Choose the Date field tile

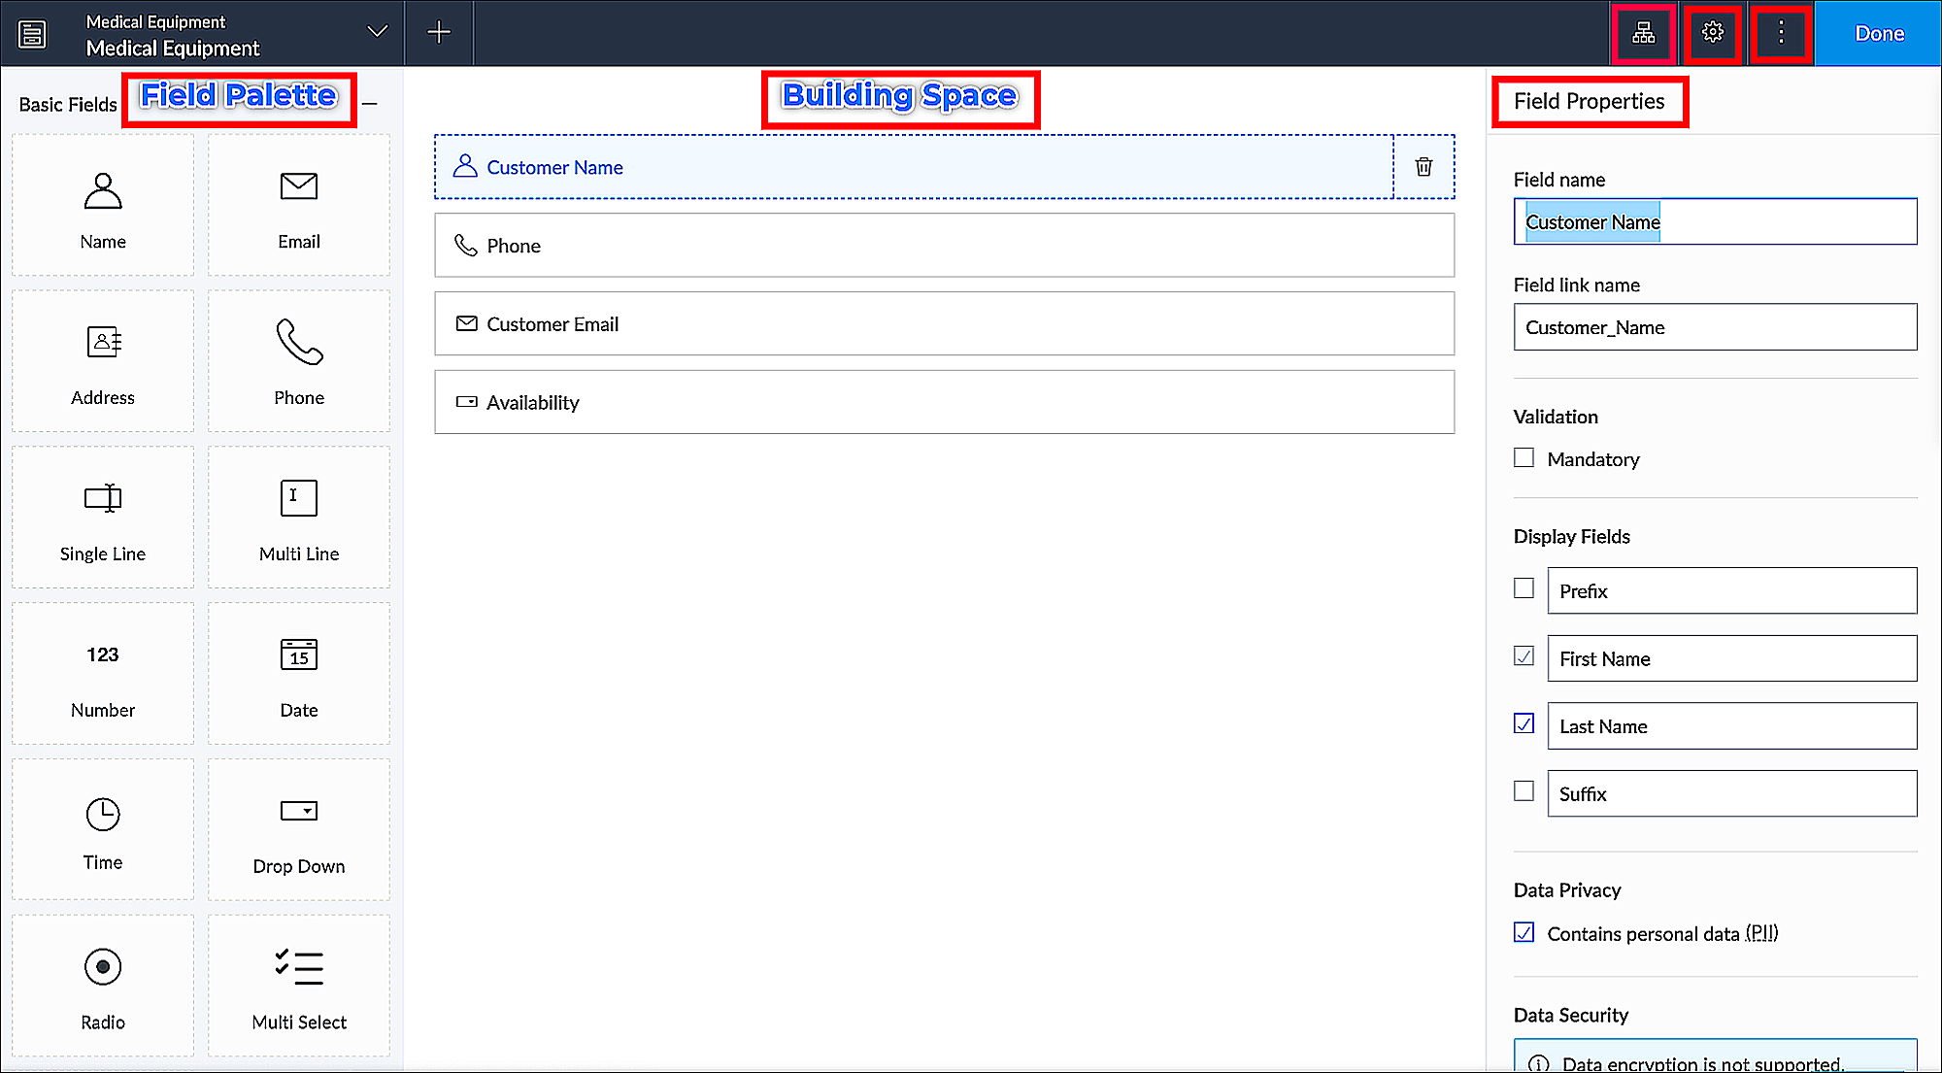pyautogui.click(x=299, y=674)
